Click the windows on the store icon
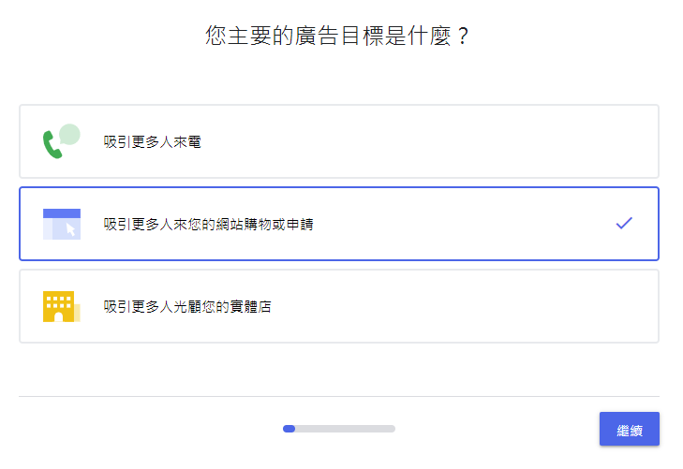The width and height of the screenshot is (683, 469). click(x=58, y=301)
